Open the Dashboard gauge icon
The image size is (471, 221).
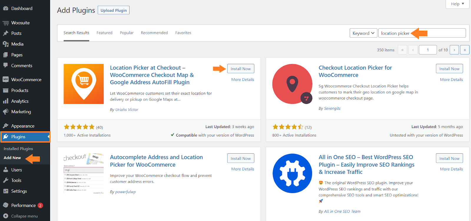click(6, 9)
